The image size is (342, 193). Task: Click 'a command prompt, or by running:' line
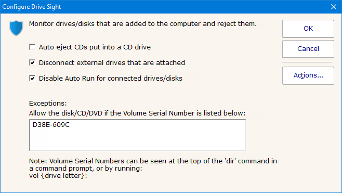pyautogui.click(x=85, y=169)
